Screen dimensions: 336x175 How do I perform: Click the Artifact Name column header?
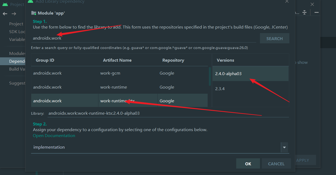pos(117,60)
